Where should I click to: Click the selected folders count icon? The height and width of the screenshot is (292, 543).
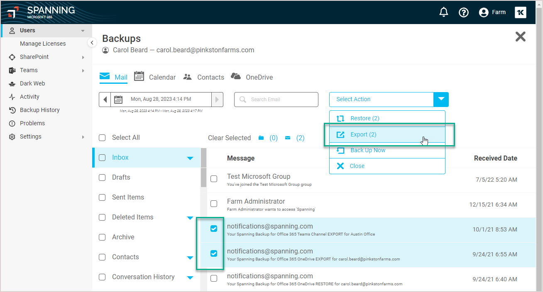[261, 138]
